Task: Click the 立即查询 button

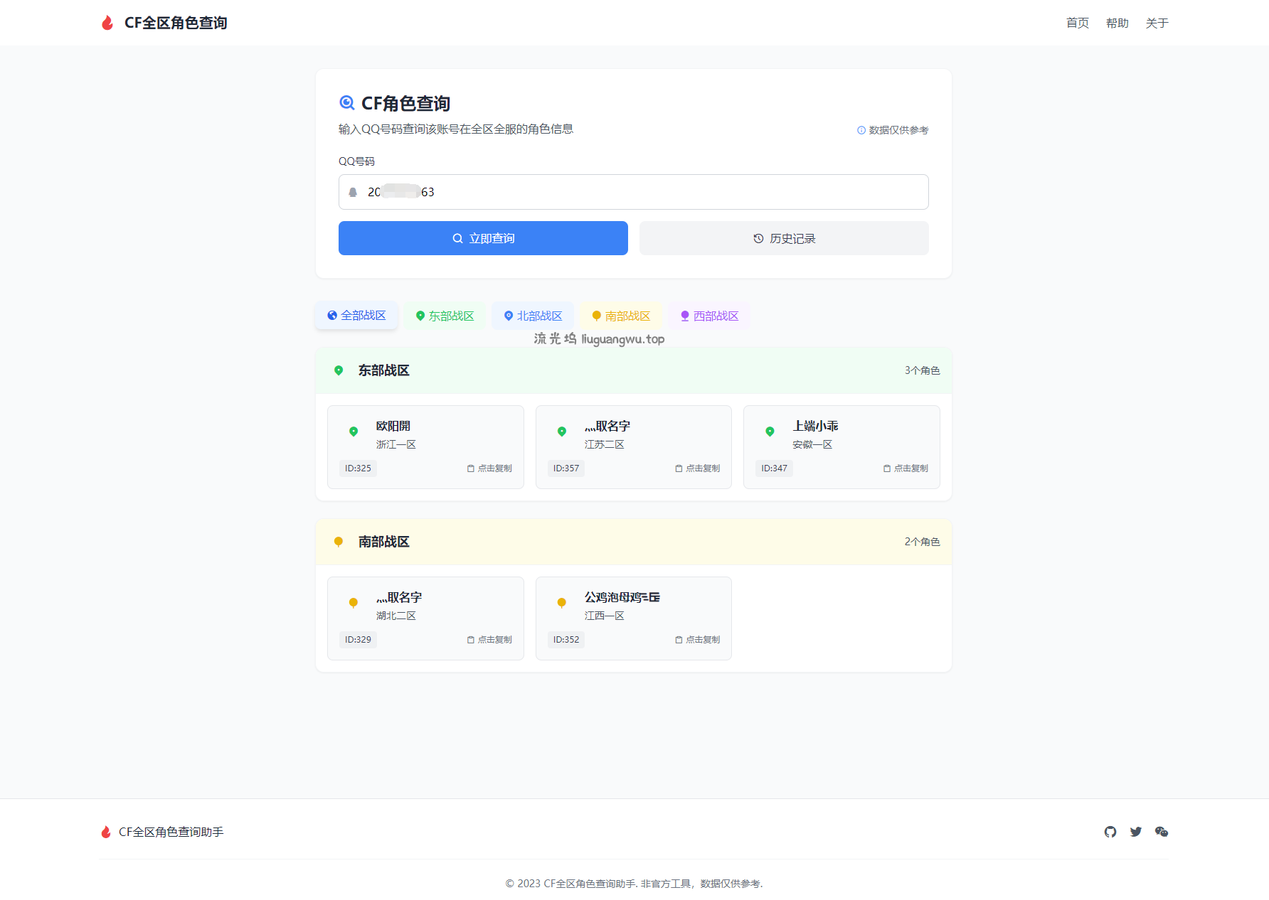Action: (x=483, y=238)
